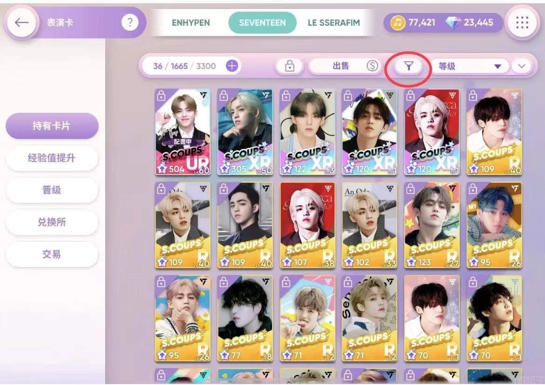Click the padlock icon in the toolbar
Image resolution: width=545 pixels, height=385 pixels.
[290, 66]
